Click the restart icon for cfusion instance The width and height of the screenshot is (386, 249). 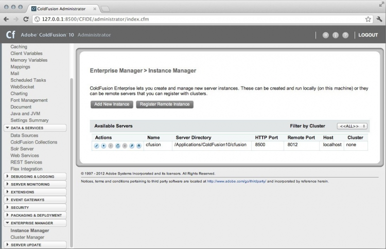(x=118, y=146)
